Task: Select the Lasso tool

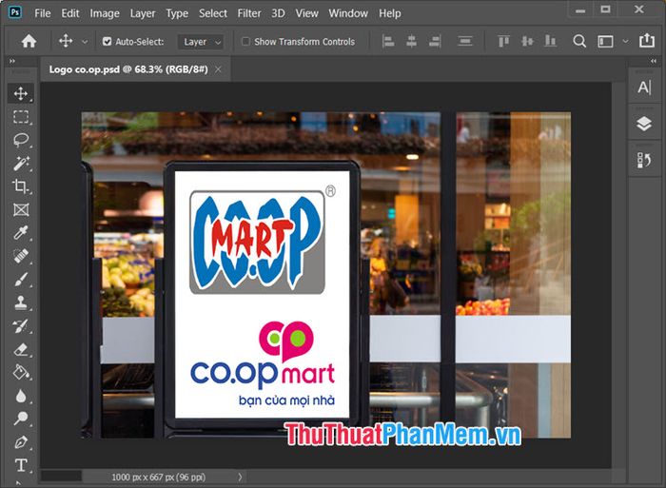Action: point(21,140)
